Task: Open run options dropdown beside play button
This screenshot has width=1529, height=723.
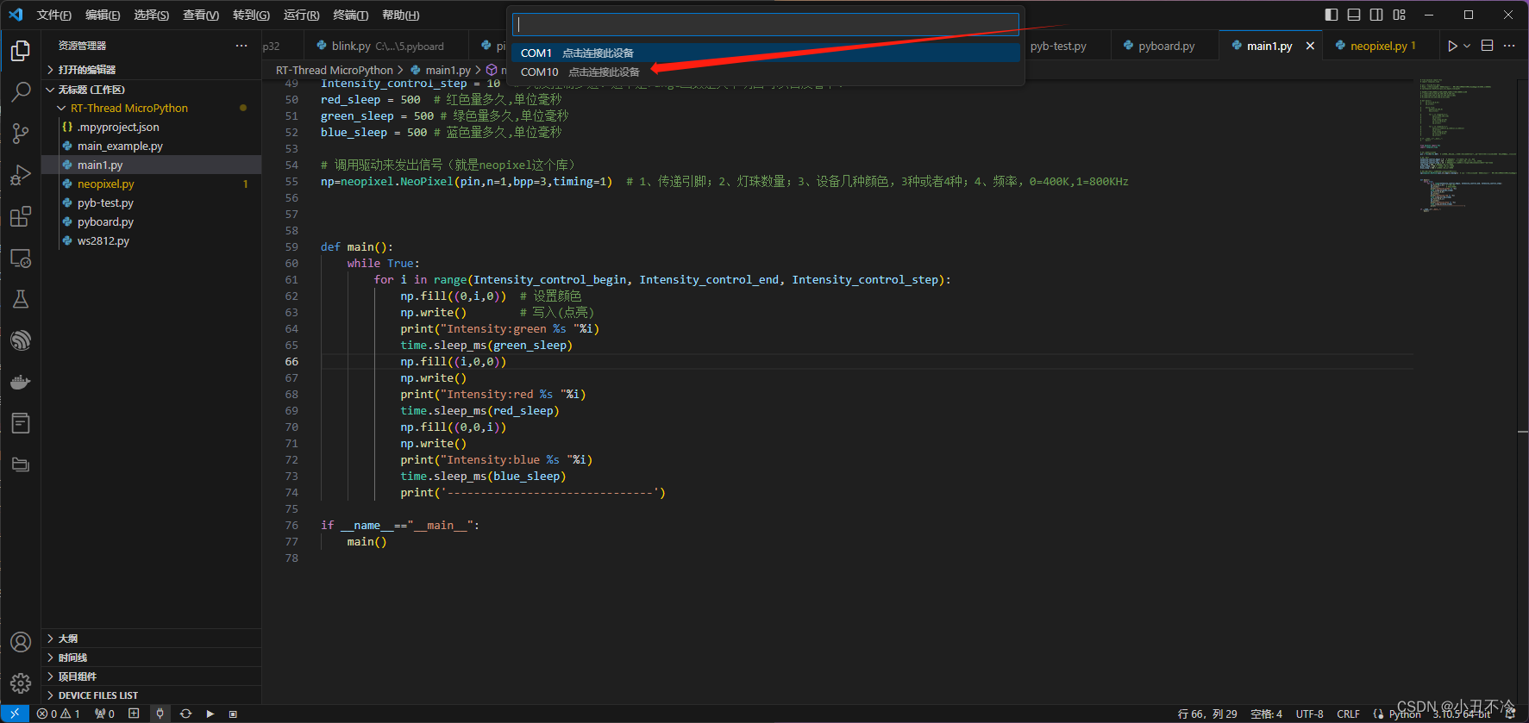Action: pos(1467,46)
